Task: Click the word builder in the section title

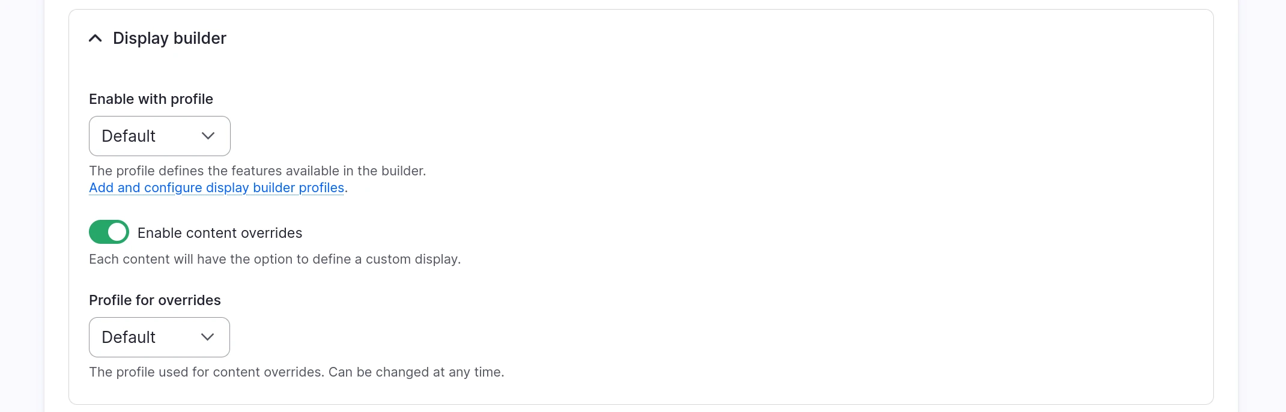Action: (x=199, y=38)
